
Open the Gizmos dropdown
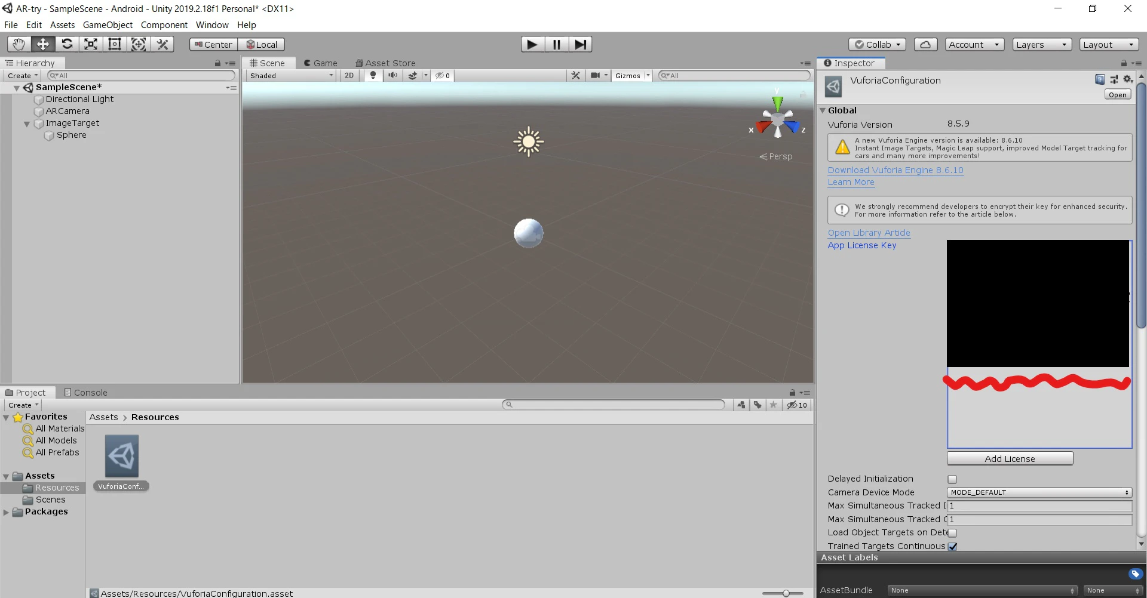pyautogui.click(x=631, y=76)
